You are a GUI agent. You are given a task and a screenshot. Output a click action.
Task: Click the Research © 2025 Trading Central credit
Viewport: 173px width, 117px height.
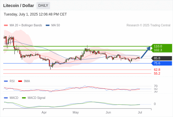[x=148, y=25]
